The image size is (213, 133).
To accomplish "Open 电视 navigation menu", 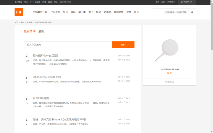I will [x=73, y=12].
